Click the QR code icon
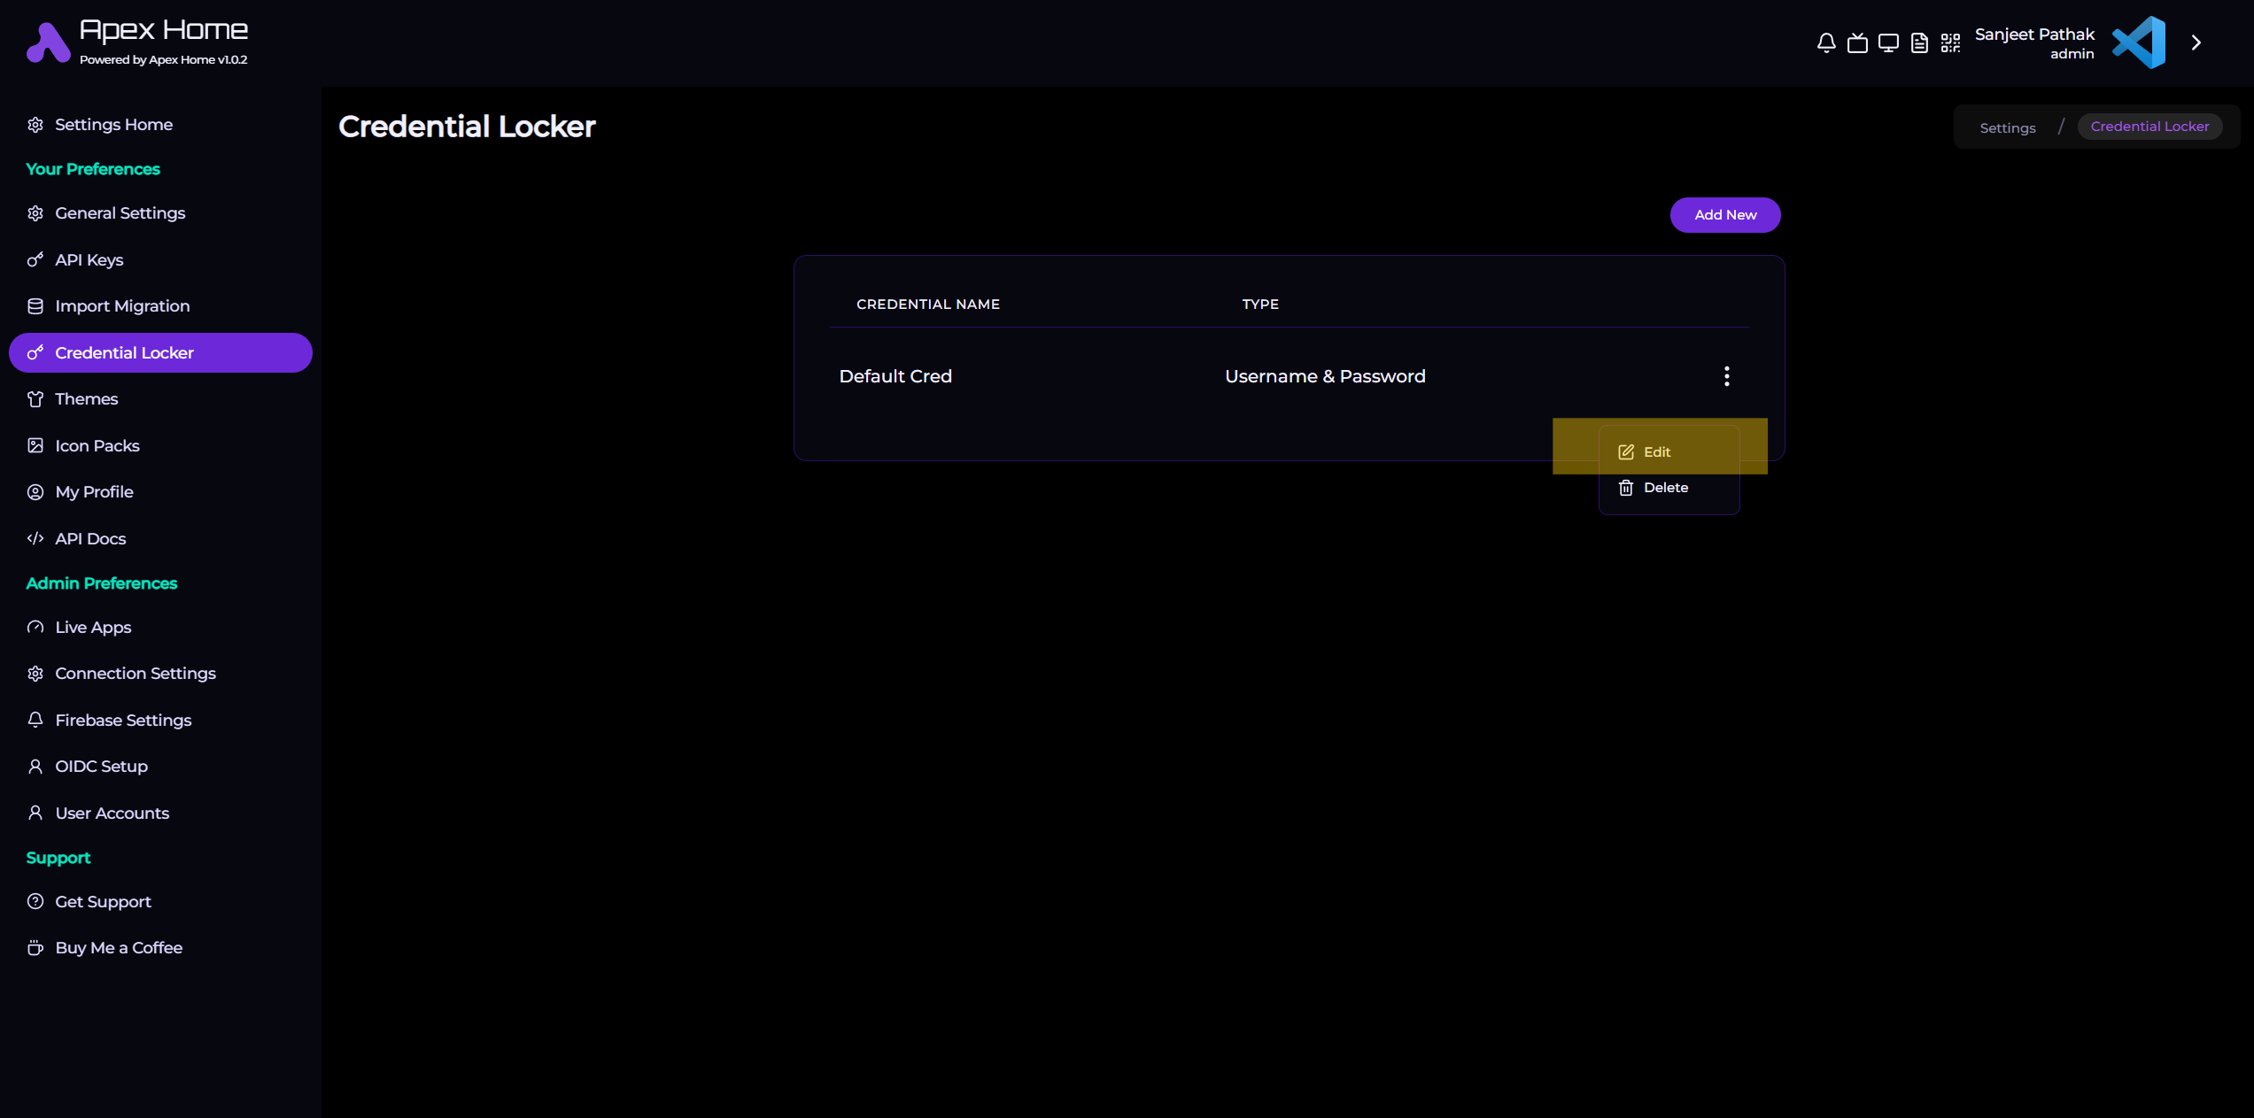The height and width of the screenshot is (1118, 2254). tap(1950, 42)
